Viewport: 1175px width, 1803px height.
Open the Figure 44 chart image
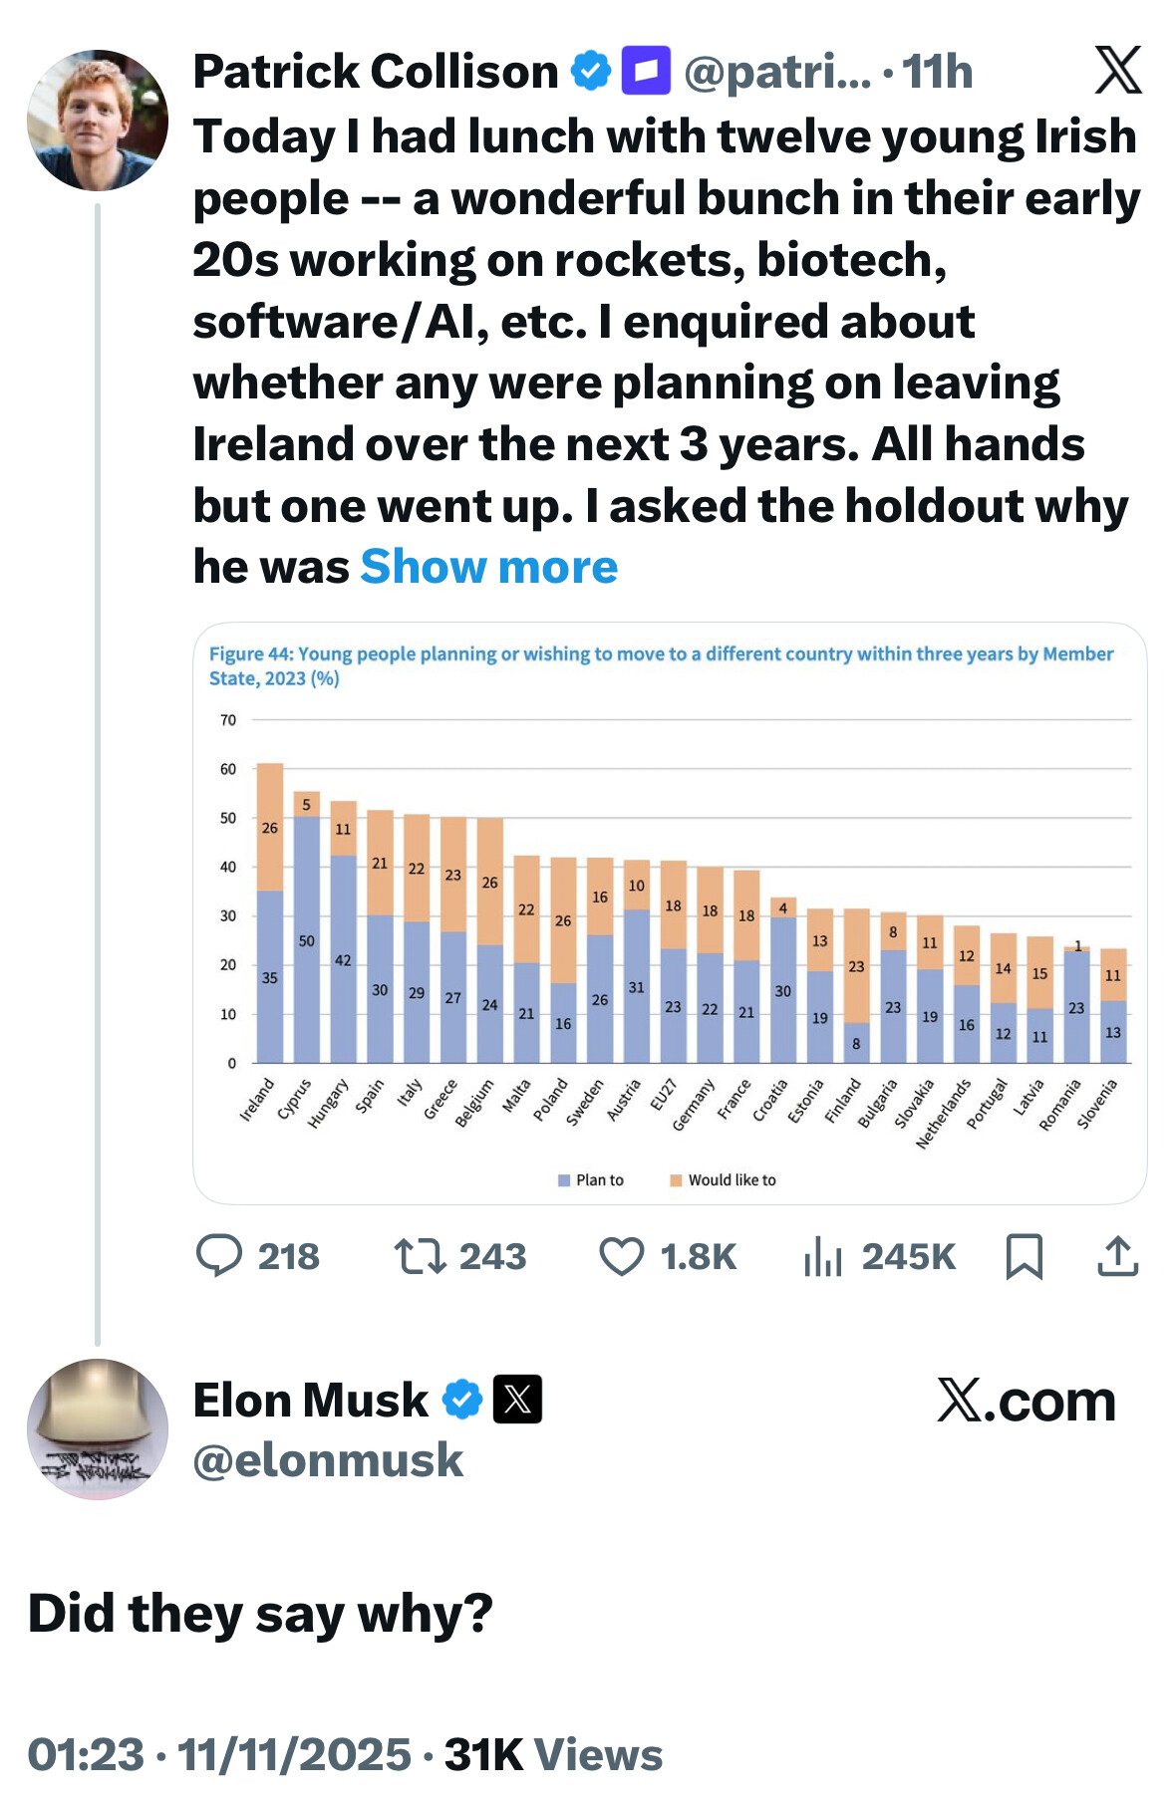click(670, 912)
